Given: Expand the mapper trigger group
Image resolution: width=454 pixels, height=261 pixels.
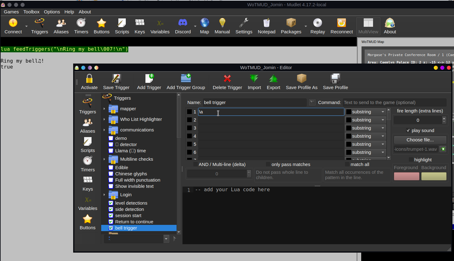Looking at the screenshot, I should (104, 109).
